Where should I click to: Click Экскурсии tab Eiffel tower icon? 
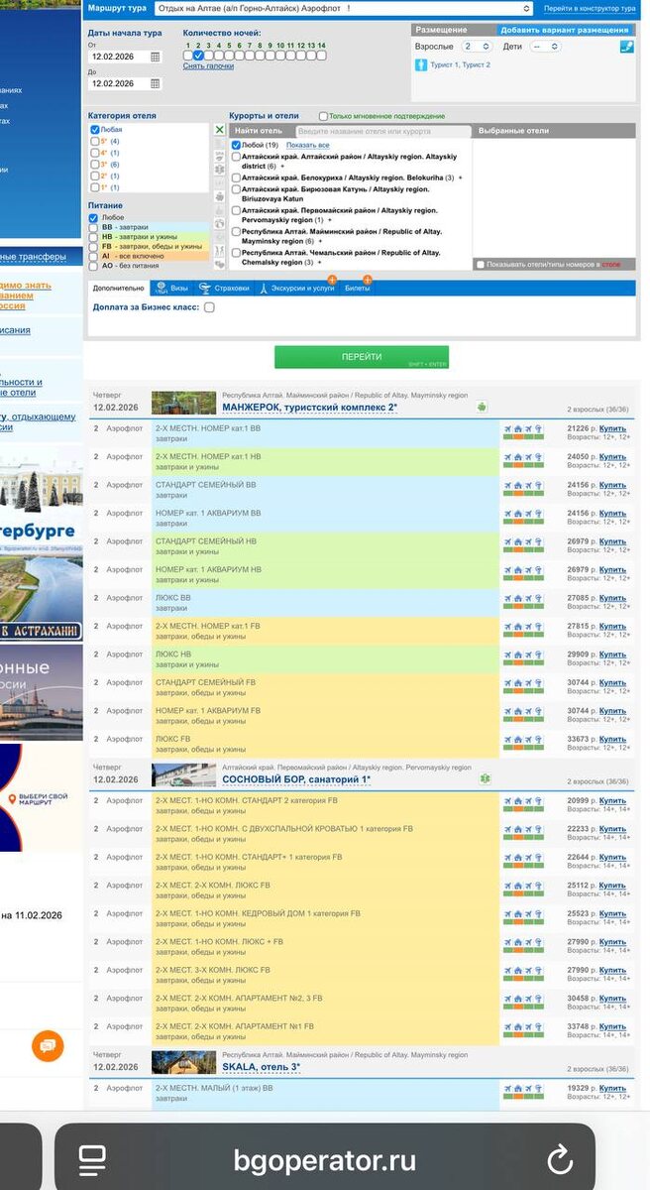pyautogui.click(x=263, y=289)
